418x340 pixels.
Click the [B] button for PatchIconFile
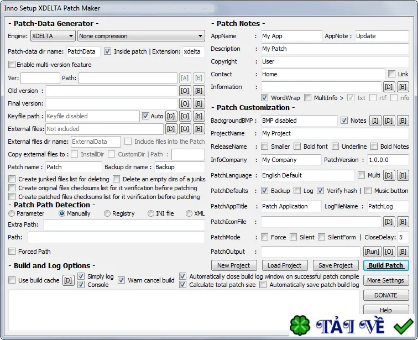pos(403,222)
